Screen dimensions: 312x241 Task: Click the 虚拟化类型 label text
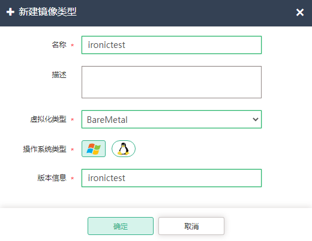click(48, 119)
